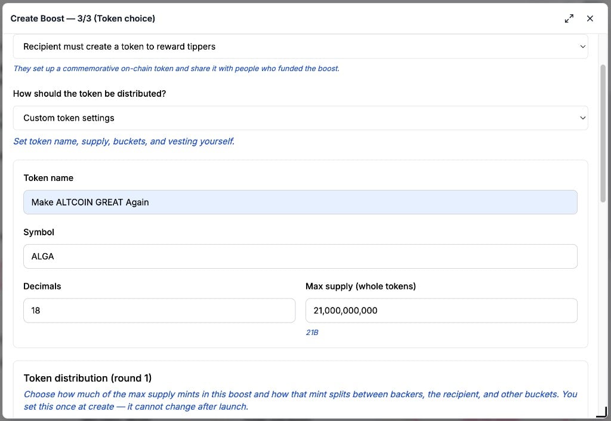Click the Decimals field showing 18
611x421 pixels.
(159, 311)
